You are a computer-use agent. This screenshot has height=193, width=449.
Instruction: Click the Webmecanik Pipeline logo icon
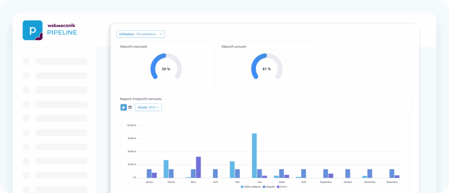coord(32,30)
